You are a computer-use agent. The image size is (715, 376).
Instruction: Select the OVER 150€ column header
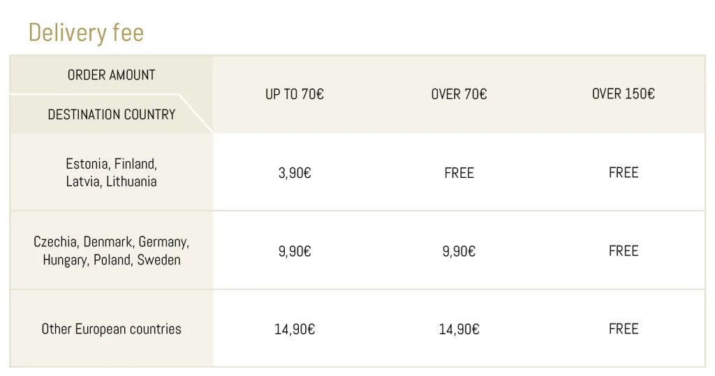pos(623,94)
